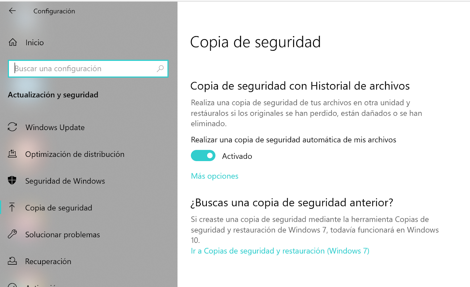
Task: Go to Copias de seguridad y restauración (Windows 7)
Action: pyautogui.click(x=280, y=251)
